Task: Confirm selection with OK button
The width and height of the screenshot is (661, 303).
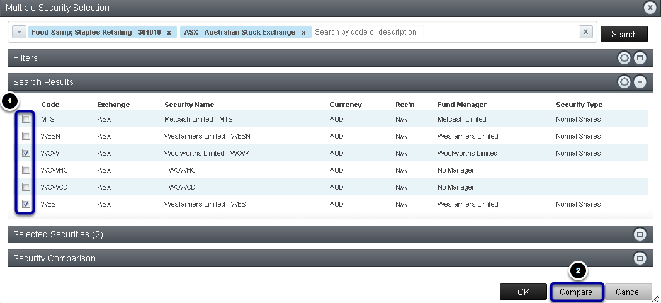Action: point(524,292)
